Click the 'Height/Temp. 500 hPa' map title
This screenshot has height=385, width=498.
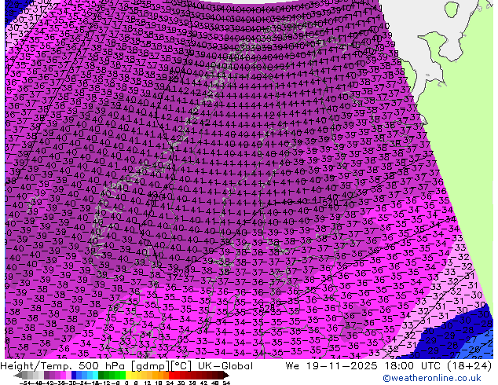click(x=64, y=366)
